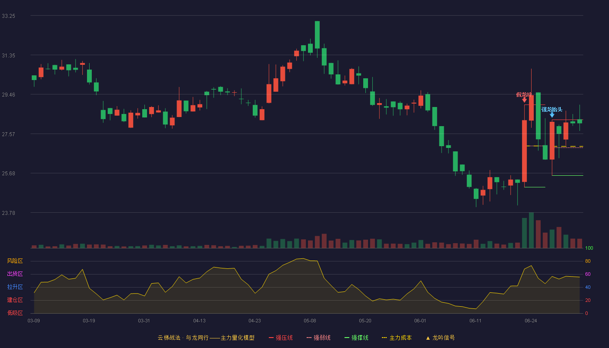Select the 建仓区 zone label
This screenshot has height=348, width=609.
(15, 300)
